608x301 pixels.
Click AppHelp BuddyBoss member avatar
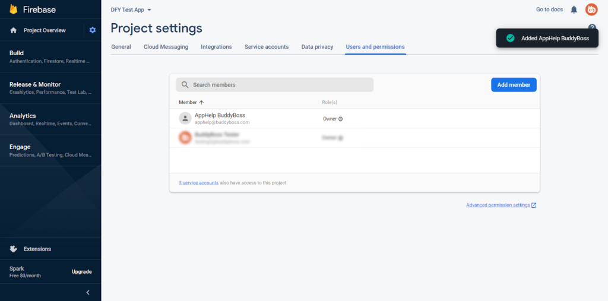point(185,118)
